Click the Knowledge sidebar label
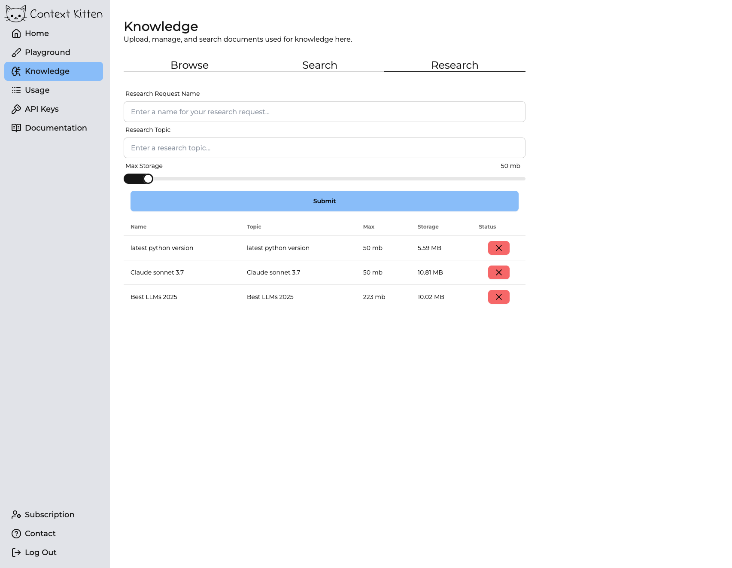732x568 pixels. (x=47, y=71)
